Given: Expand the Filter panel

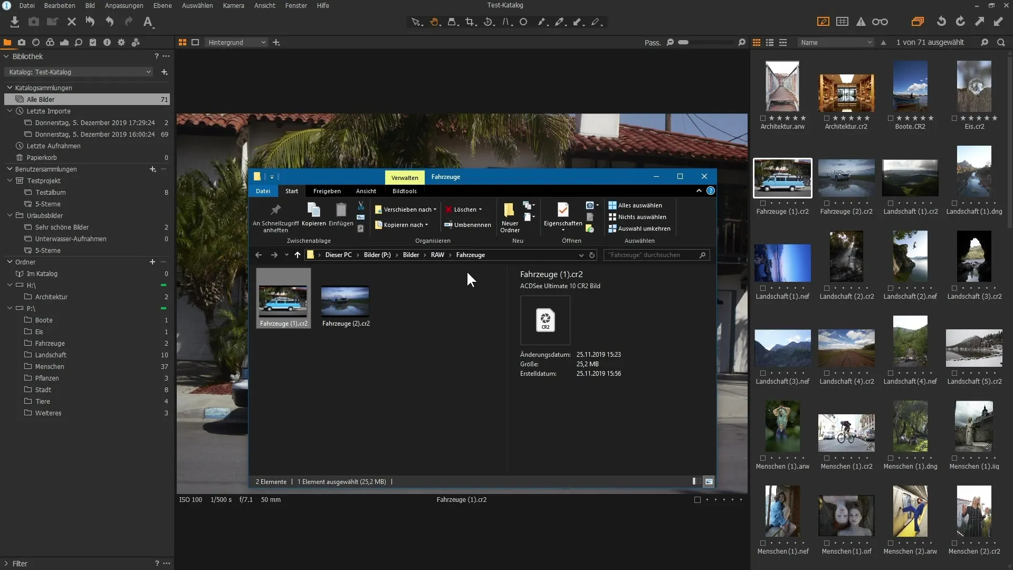Looking at the screenshot, I should pos(6,564).
